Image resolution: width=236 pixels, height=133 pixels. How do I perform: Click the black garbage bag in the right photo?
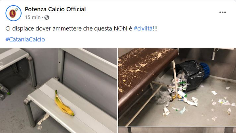pos(190,75)
